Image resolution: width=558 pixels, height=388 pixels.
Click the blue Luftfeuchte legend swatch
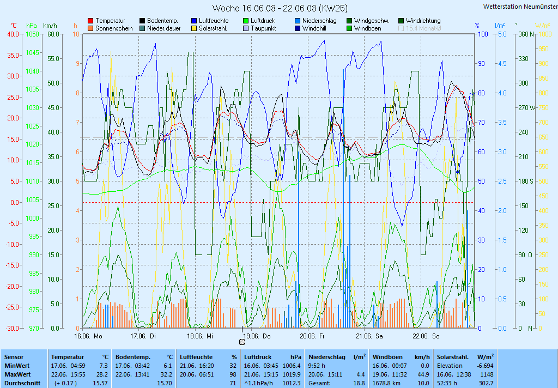[194, 21]
